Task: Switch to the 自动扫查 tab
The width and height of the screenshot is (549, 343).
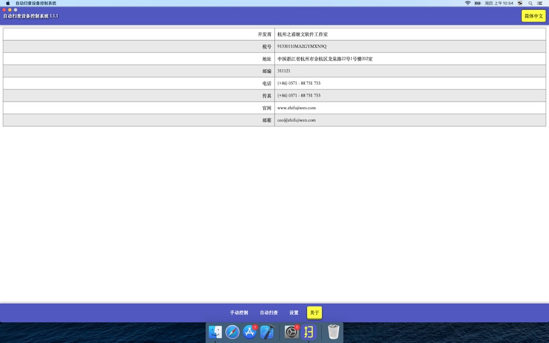Action: click(x=269, y=312)
